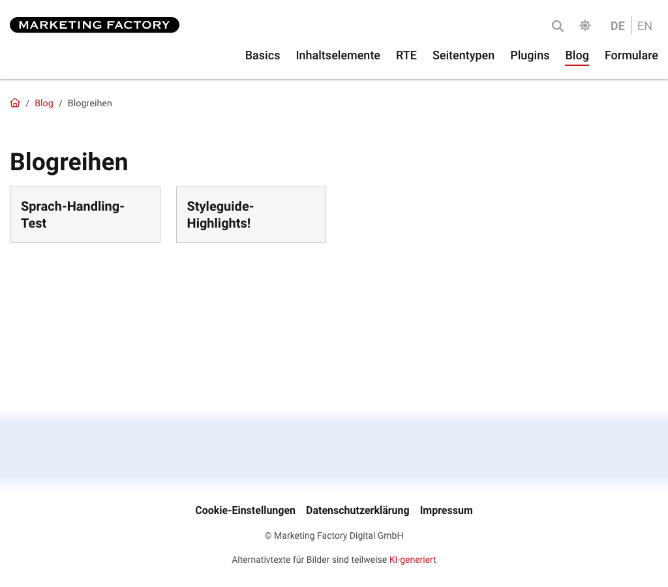The width and height of the screenshot is (668, 587).
Task: Select the DE language option
Action: click(617, 26)
